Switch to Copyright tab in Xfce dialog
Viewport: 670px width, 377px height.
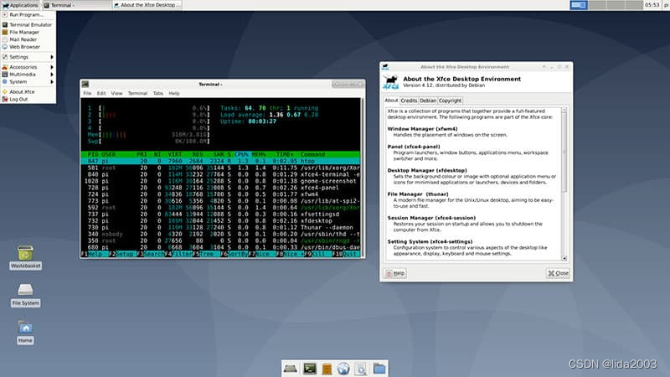click(x=450, y=101)
